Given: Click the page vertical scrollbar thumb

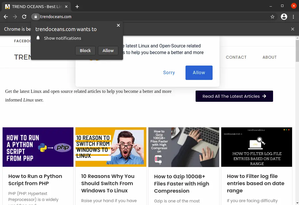Looking at the screenshot, I should (x=297, y=51).
